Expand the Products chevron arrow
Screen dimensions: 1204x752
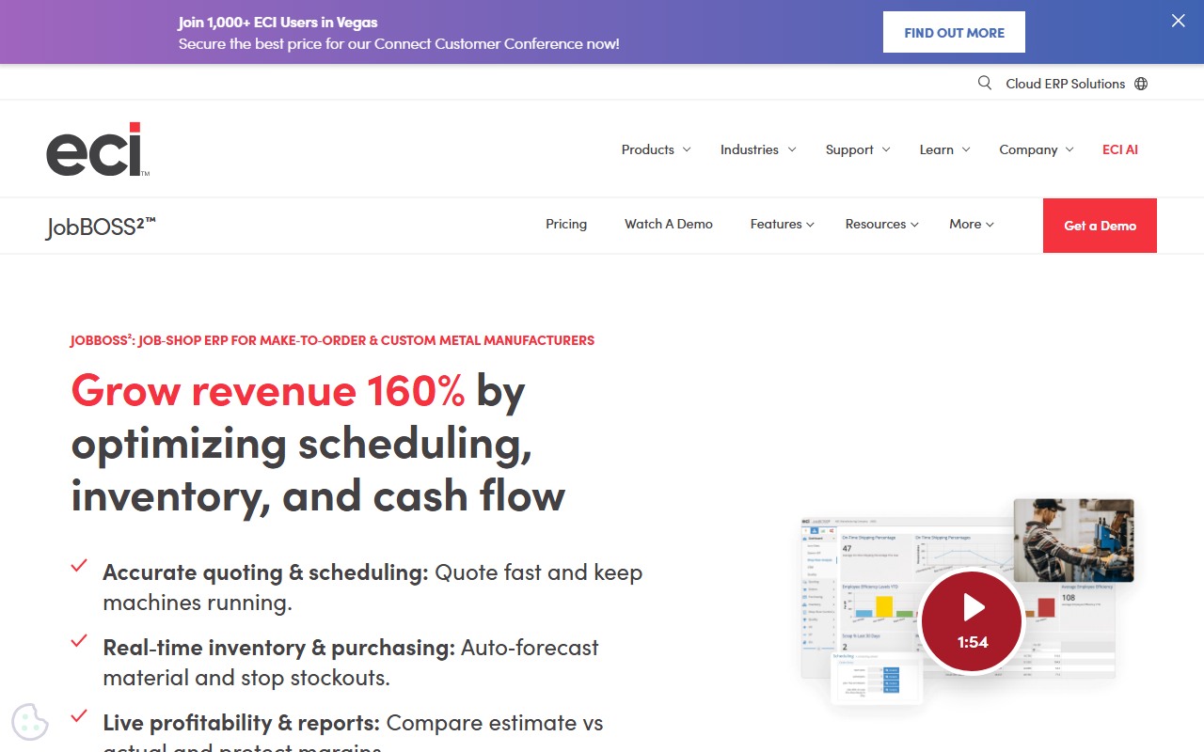pyautogui.click(x=687, y=149)
